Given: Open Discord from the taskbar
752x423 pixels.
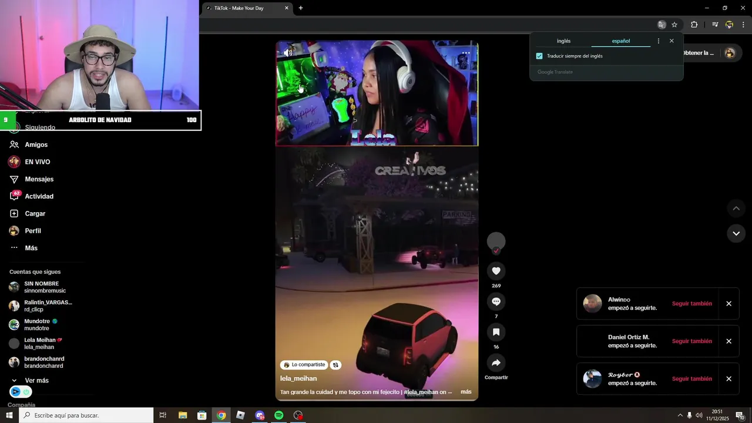Looking at the screenshot, I should (260, 415).
